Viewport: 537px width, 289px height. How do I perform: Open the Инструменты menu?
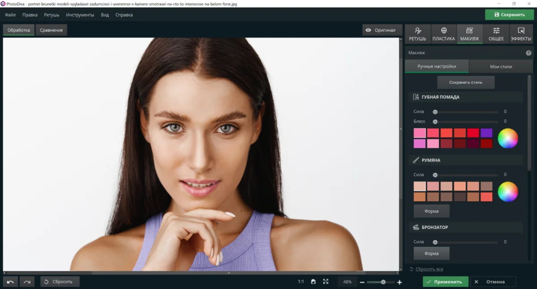(80, 15)
